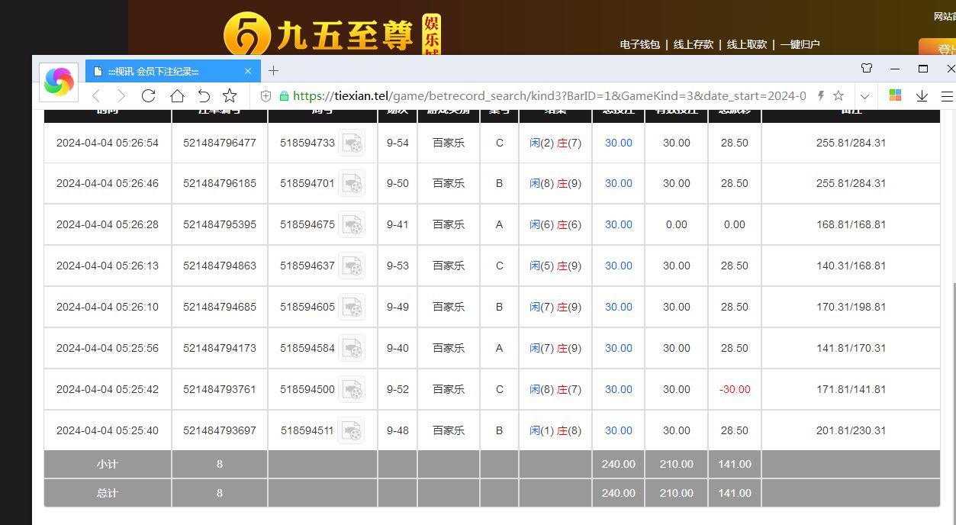Click the colorful app grid toolbar icon
The image size is (956, 525).
coord(895,95)
